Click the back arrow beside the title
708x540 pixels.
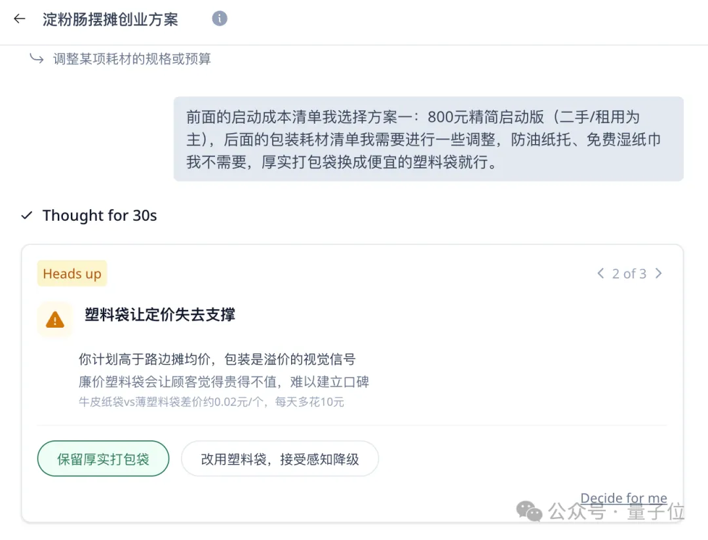pos(20,19)
